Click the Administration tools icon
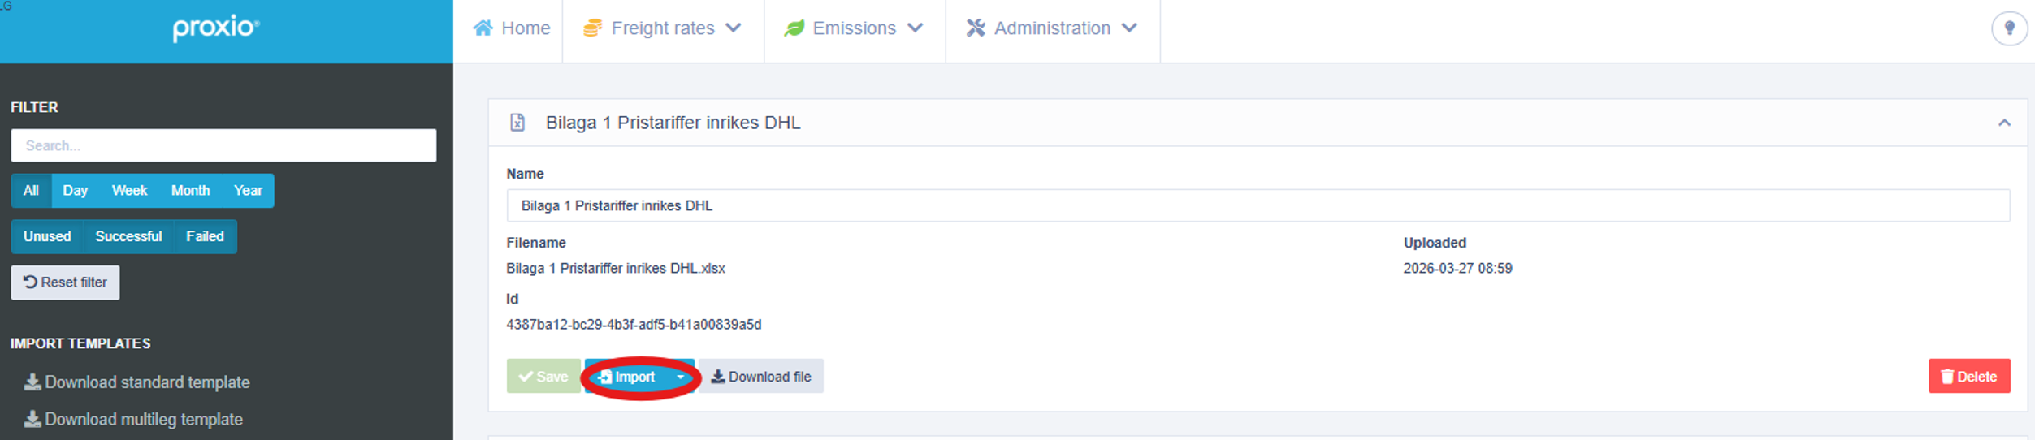The height and width of the screenshot is (440, 2039). click(976, 28)
